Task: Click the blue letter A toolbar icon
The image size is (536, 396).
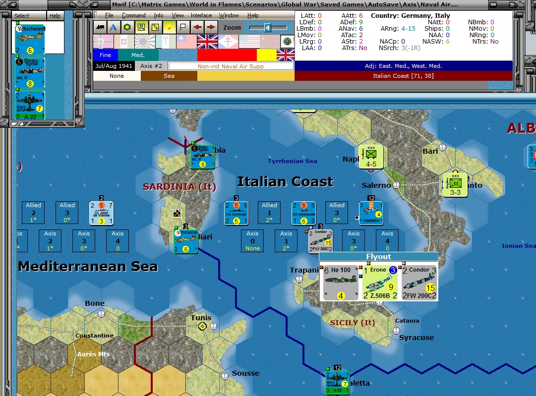Action: click(114, 27)
